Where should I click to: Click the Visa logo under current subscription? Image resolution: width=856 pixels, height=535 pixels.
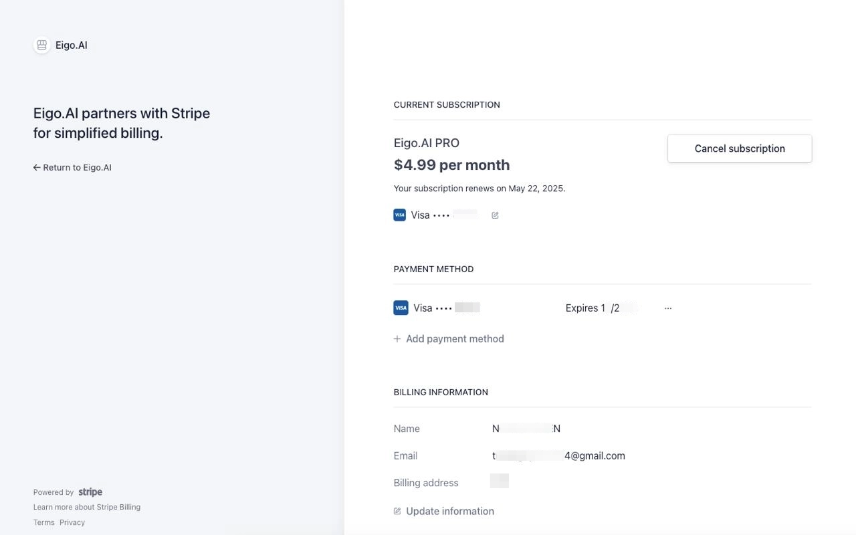pos(399,215)
